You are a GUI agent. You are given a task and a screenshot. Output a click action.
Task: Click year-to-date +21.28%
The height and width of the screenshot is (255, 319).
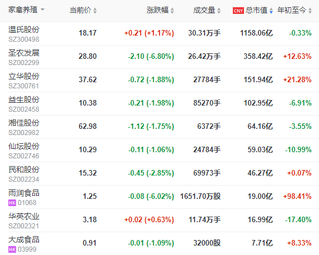(x=297, y=79)
